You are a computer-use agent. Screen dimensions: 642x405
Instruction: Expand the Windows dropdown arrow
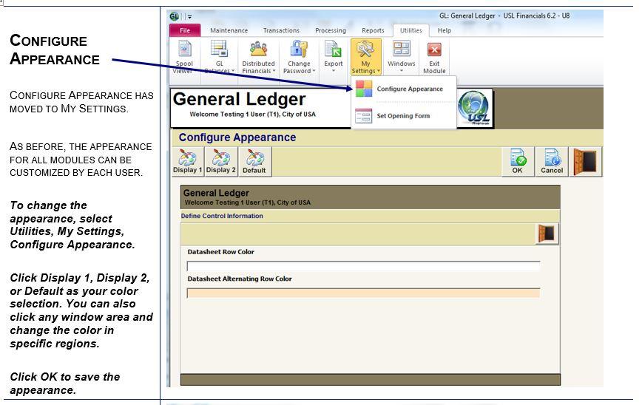coord(401,71)
